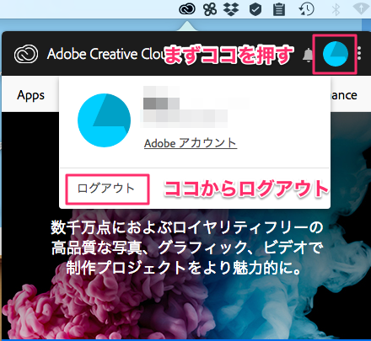Screen dimensions: 371x341
Task: Click the diamond icon in menu bar
Action: tap(361, 9)
